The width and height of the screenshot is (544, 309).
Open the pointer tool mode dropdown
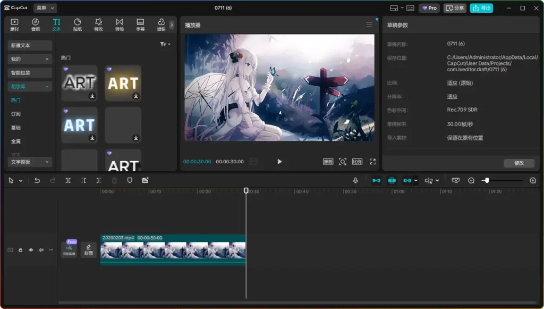pyautogui.click(x=21, y=180)
